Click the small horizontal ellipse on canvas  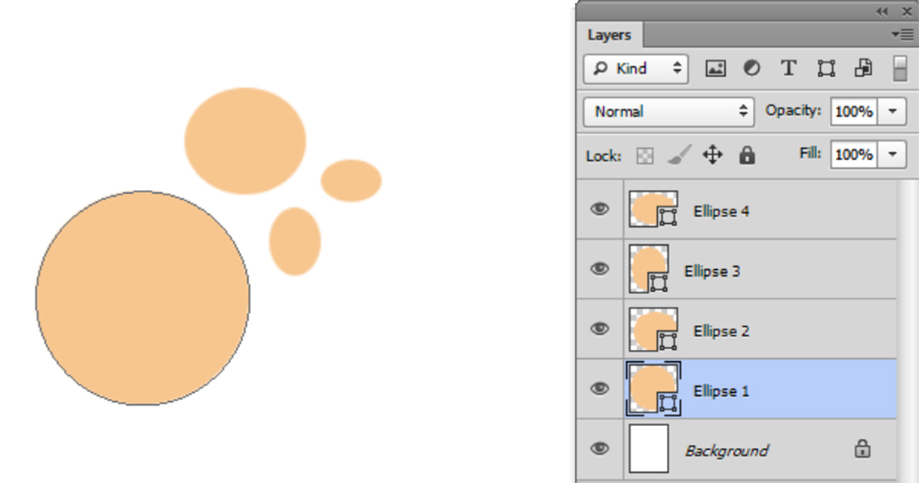(351, 180)
